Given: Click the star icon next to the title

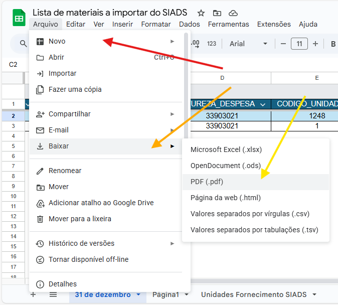Looking at the screenshot, I should (201, 13).
